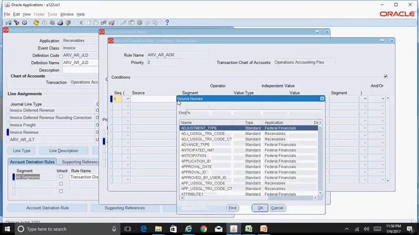Click the New record toolbar icon
This screenshot has height=235, width=419.
click(x=9, y=23)
